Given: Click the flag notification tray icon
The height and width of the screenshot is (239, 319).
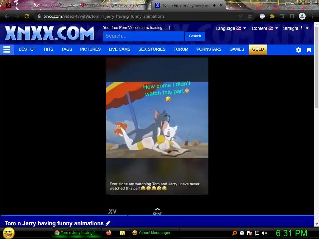Looking at the screenshot, I should tap(250, 233).
